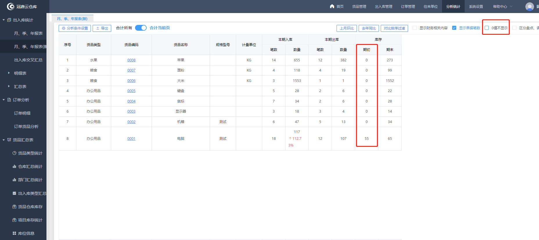The height and width of the screenshot is (240, 539).
Task: Open 订单明细 in sidebar
Action: point(22,113)
